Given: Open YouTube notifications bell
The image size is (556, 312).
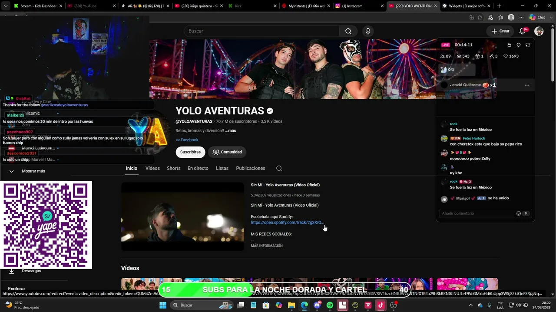Looking at the screenshot, I should click(x=523, y=31).
